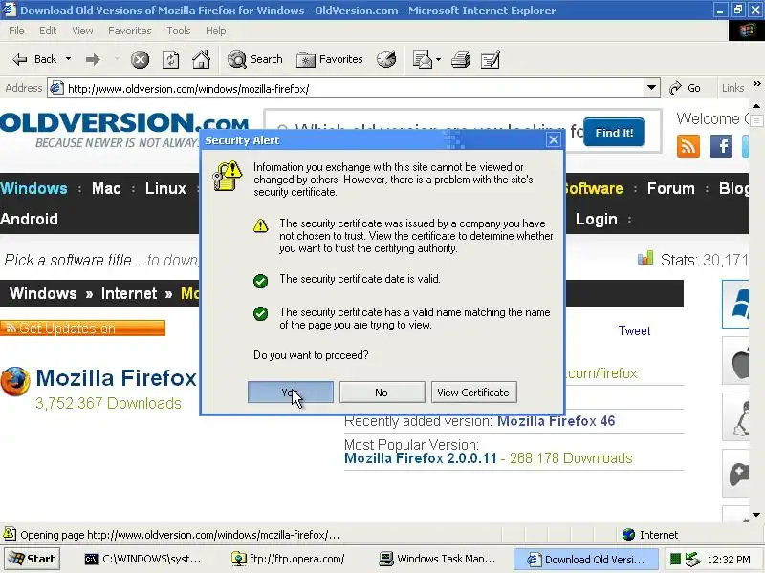This screenshot has height=573, width=765.
Task: Click the Mozilla Firefox logo icon
Action: pyautogui.click(x=15, y=381)
